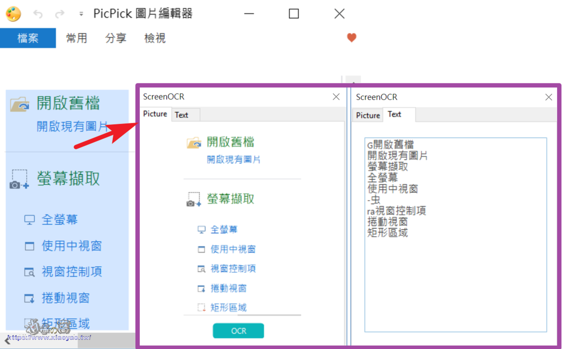564x349 pixels.
Task: Open the 檔案 menu tab
Action: click(x=28, y=38)
